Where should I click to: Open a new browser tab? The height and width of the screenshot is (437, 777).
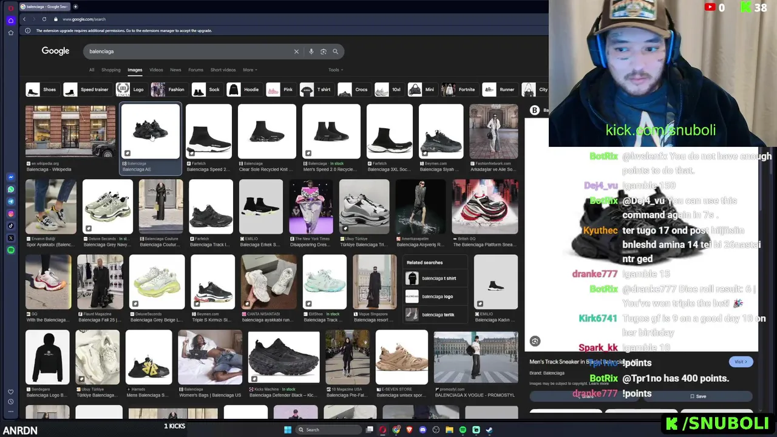[x=75, y=7]
